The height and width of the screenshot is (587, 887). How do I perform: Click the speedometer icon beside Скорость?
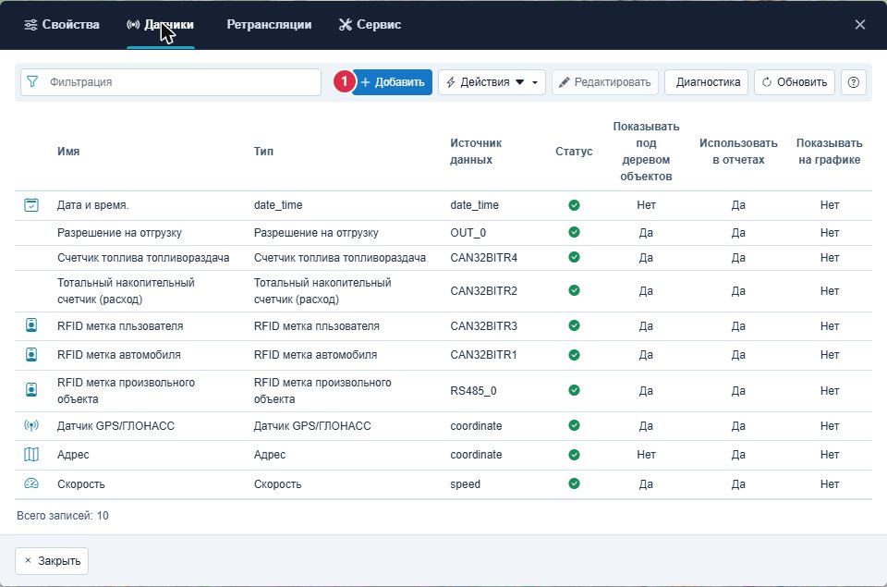[x=31, y=483]
